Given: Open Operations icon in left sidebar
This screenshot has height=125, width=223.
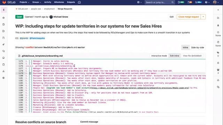Looking at the screenshot, I should (3, 51).
